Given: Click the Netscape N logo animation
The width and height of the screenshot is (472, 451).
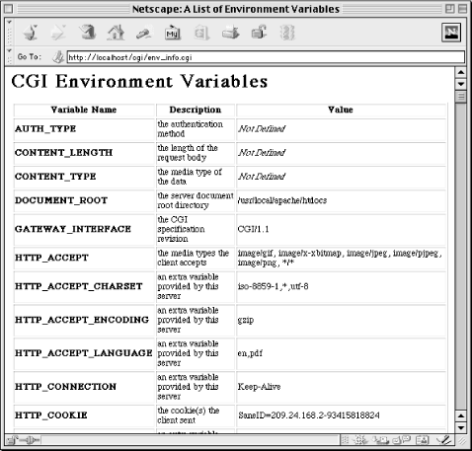Looking at the screenshot, I should (451, 33).
